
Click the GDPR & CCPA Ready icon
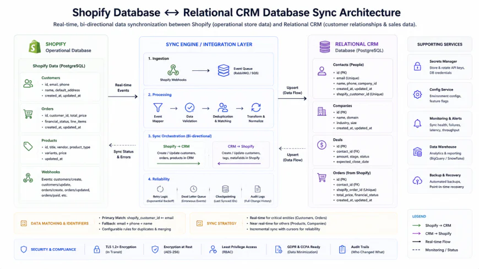click(x=278, y=249)
